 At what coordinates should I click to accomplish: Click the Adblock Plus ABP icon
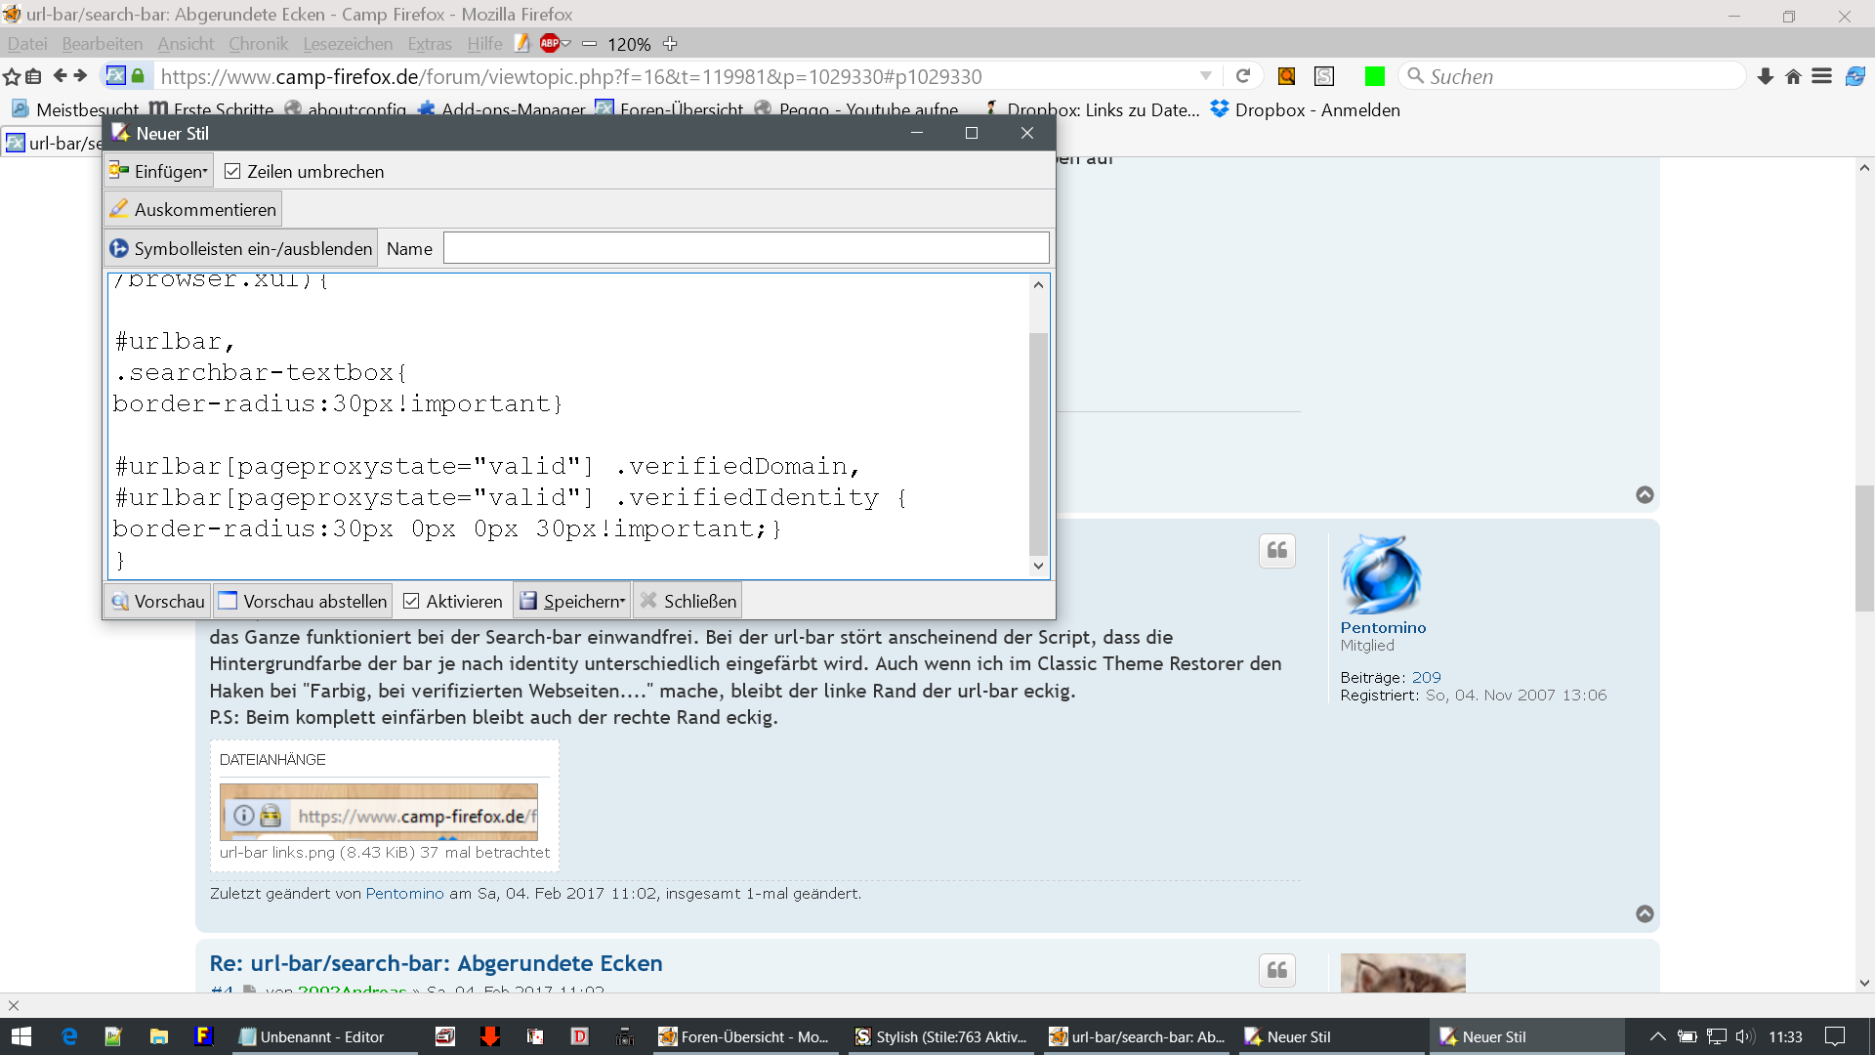[550, 43]
